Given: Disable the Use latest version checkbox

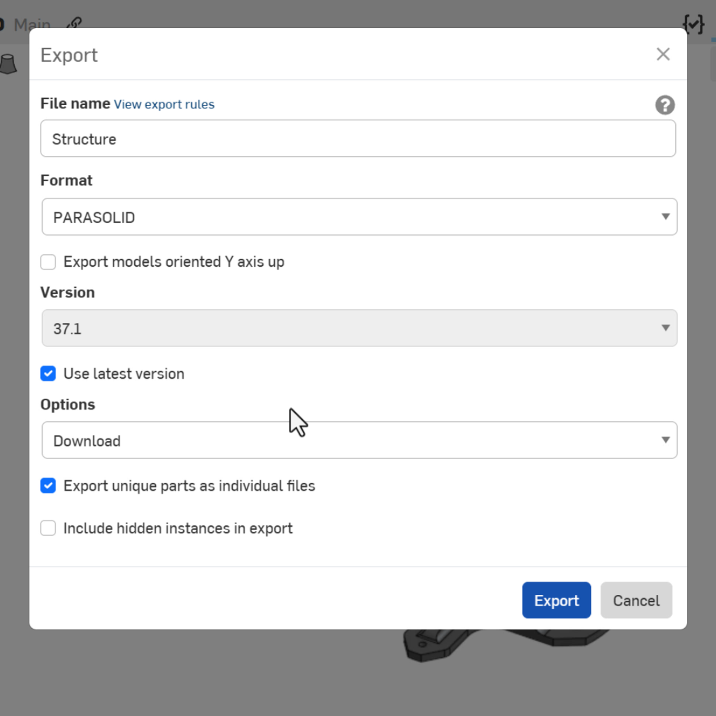Looking at the screenshot, I should (48, 374).
